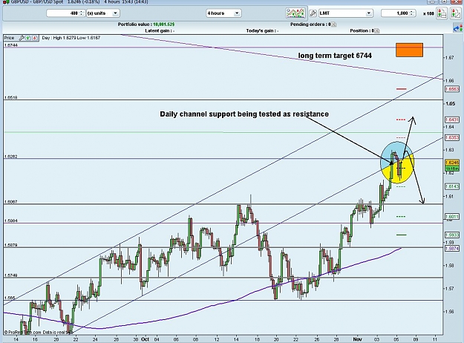Click the 1,000 quantity stepper arrows
This screenshot has height=343, width=464.
pyautogui.click(x=413, y=13)
